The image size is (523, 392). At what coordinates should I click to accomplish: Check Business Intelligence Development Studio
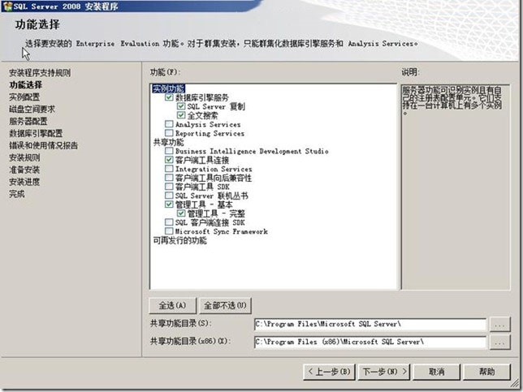tap(169, 151)
